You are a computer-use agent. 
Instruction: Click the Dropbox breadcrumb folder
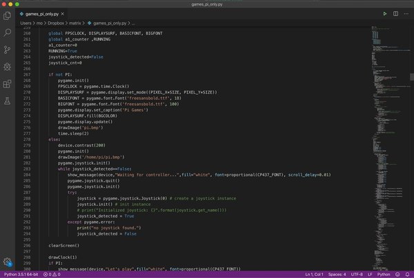(56, 23)
